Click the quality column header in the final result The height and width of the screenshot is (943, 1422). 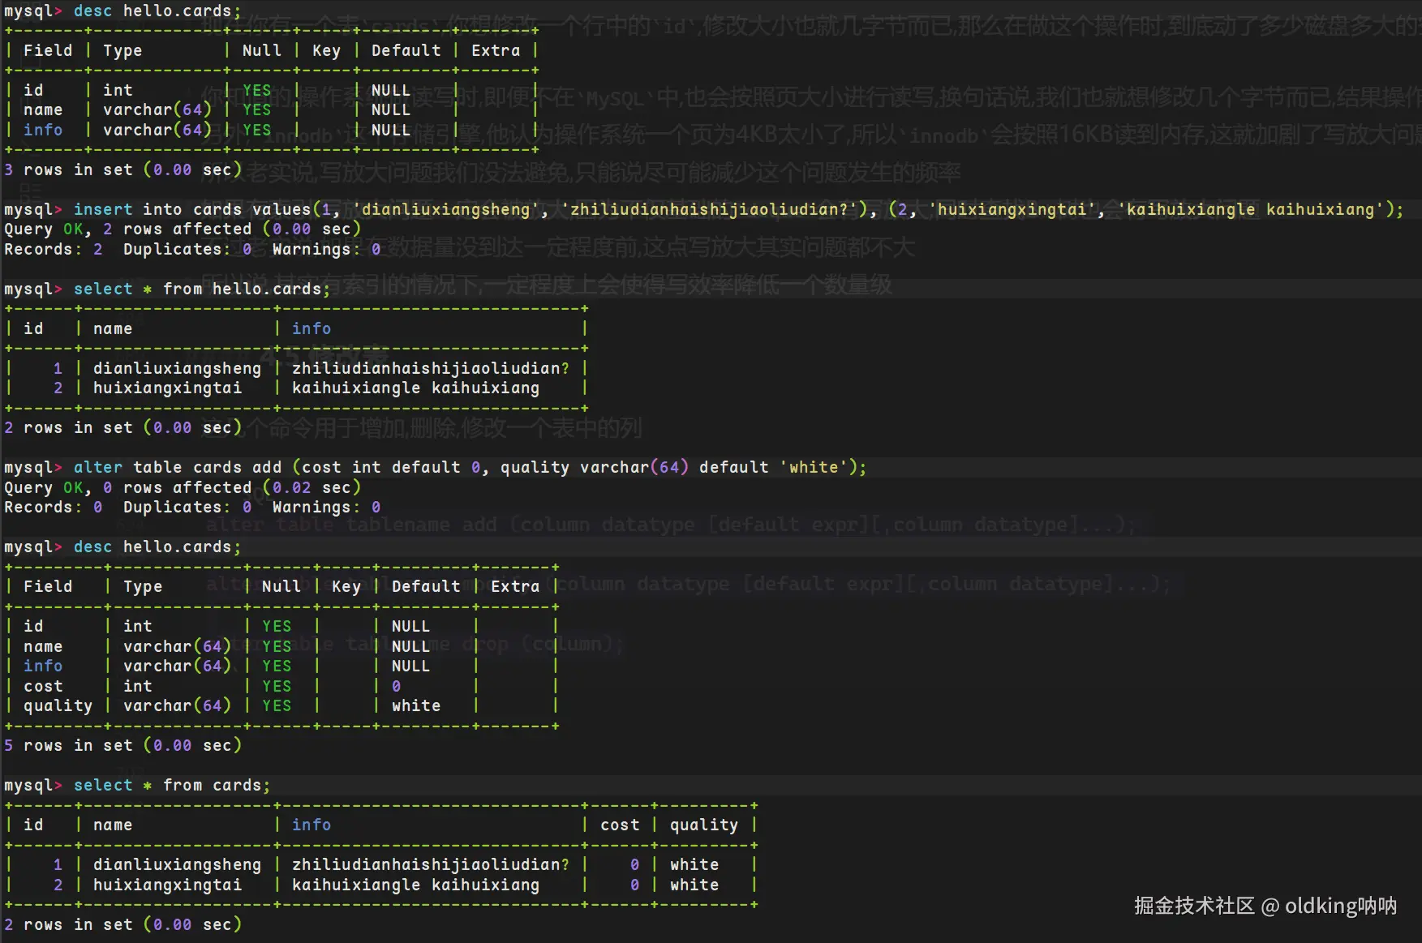[x=703, y=825]
